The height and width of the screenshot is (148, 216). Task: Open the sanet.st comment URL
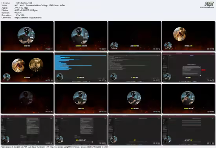(28, 18)
